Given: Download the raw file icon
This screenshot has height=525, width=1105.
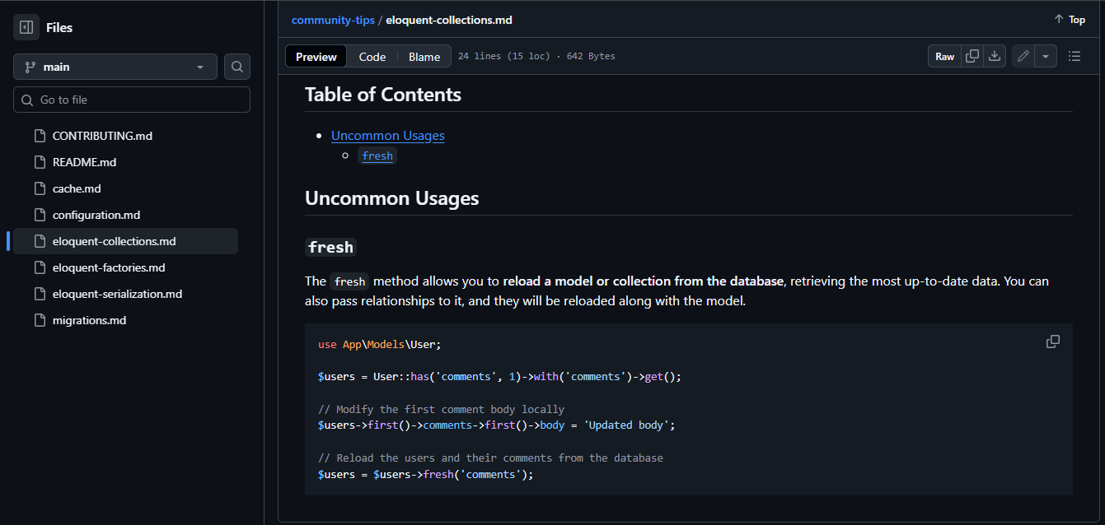Looking at the screenshot, I should 995,56.
